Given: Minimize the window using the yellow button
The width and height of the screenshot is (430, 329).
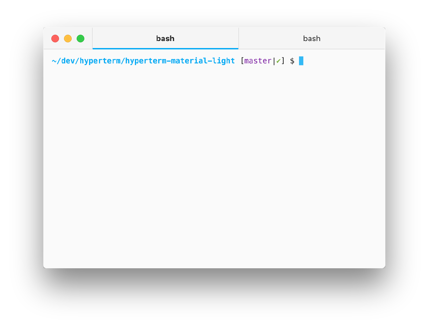Looking at the screenshot, I should 68,39.
